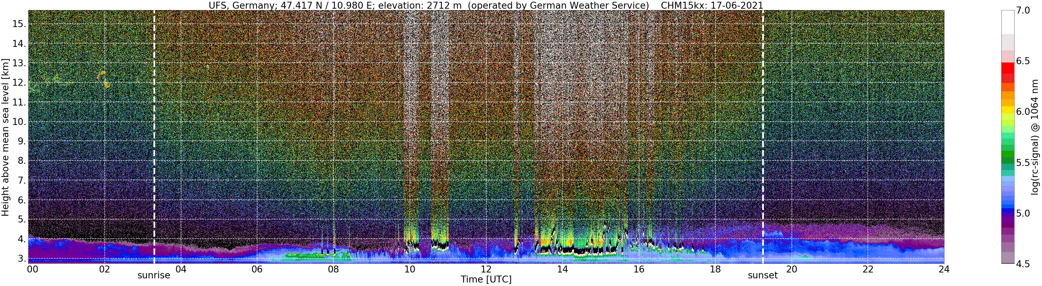Screen dimensions: 1042x286
Task: Click the height tick label '15.'
Action: [19, 24]
